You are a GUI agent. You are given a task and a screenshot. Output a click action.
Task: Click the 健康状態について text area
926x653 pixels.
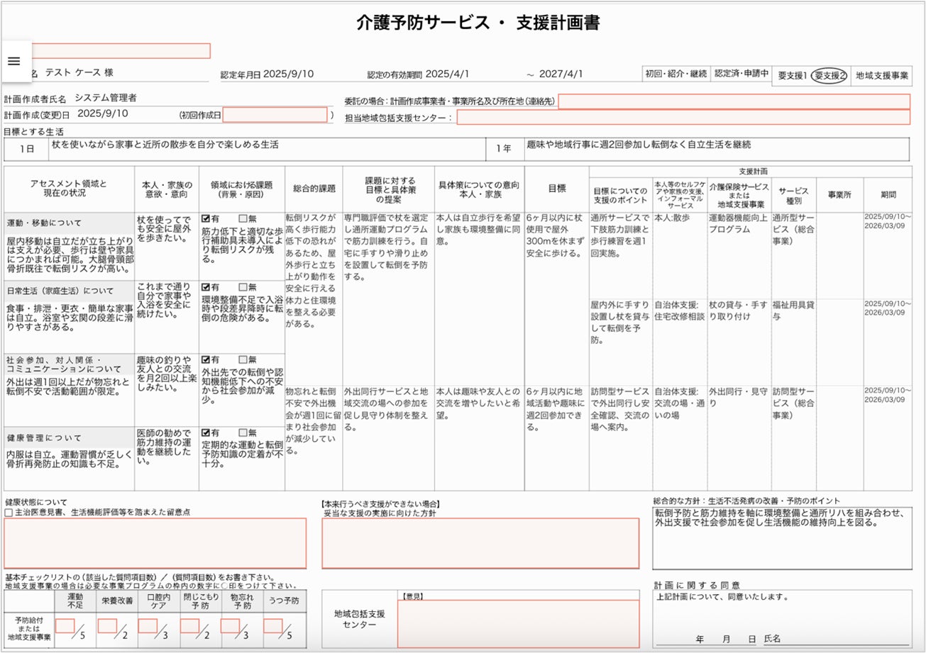click(x=155, y=543)
